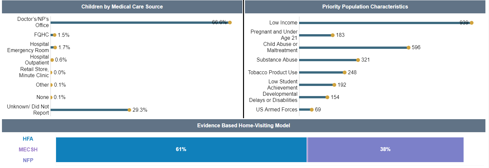
Task: Click the Priority Population Characteristics header
Action: pos(365,7)
